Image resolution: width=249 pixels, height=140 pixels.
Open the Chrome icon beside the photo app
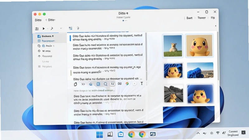click(142, 134)
